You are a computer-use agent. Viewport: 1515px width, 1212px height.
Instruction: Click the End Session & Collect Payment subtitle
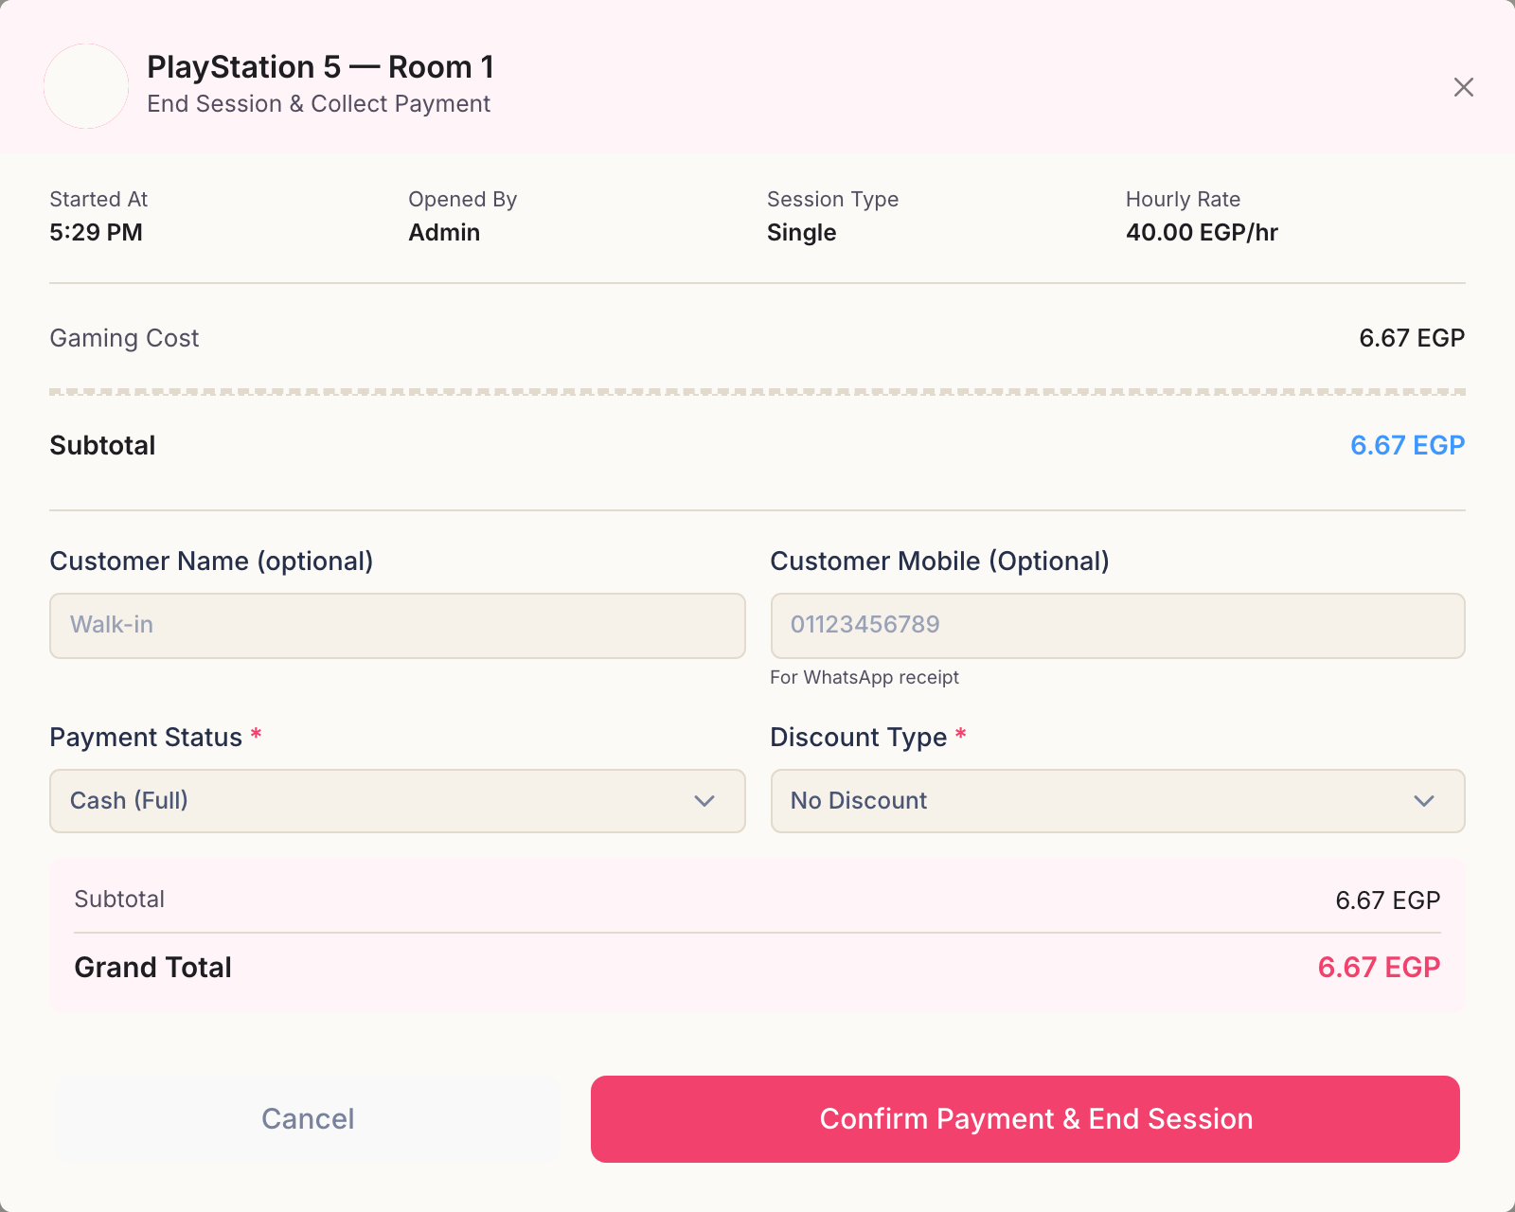[318, 104]
